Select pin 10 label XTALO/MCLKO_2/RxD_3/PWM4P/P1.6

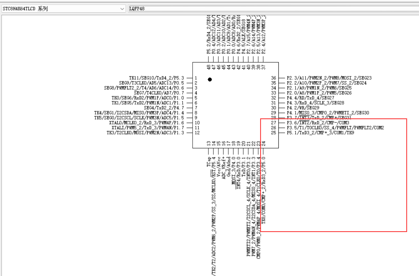click(x=146, y=123)
